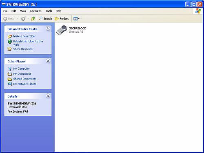Open the Help menu
Screen dimensions: 204x153
(x=58, y=11)
